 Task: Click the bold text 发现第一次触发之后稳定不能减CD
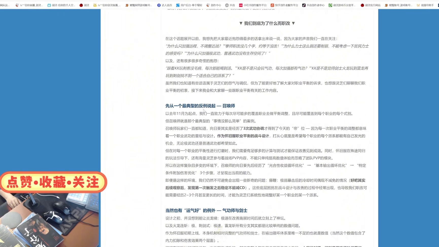[x=216, y=188]
